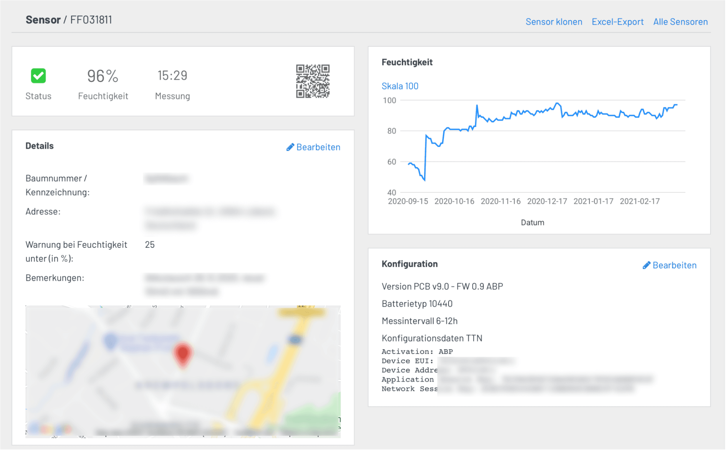Click the pencil icon in Details panel
Image resolution: width=726 pixels, height=450 pixels.
pos(290,147)
